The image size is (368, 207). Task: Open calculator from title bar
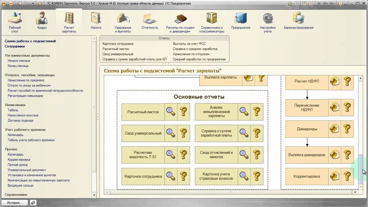click(x=304, y=3)
